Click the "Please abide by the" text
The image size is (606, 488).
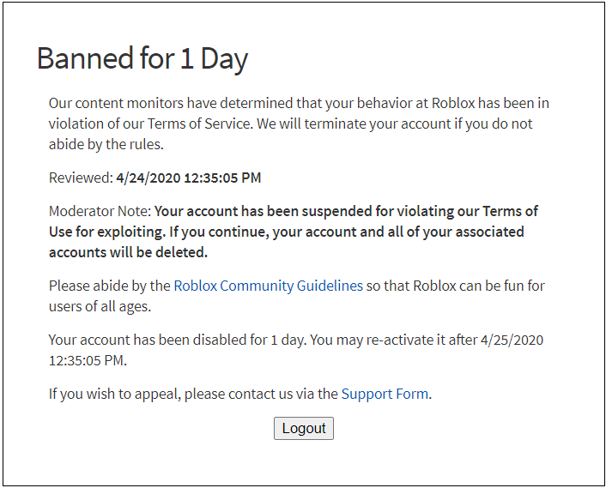click(109, 286)
